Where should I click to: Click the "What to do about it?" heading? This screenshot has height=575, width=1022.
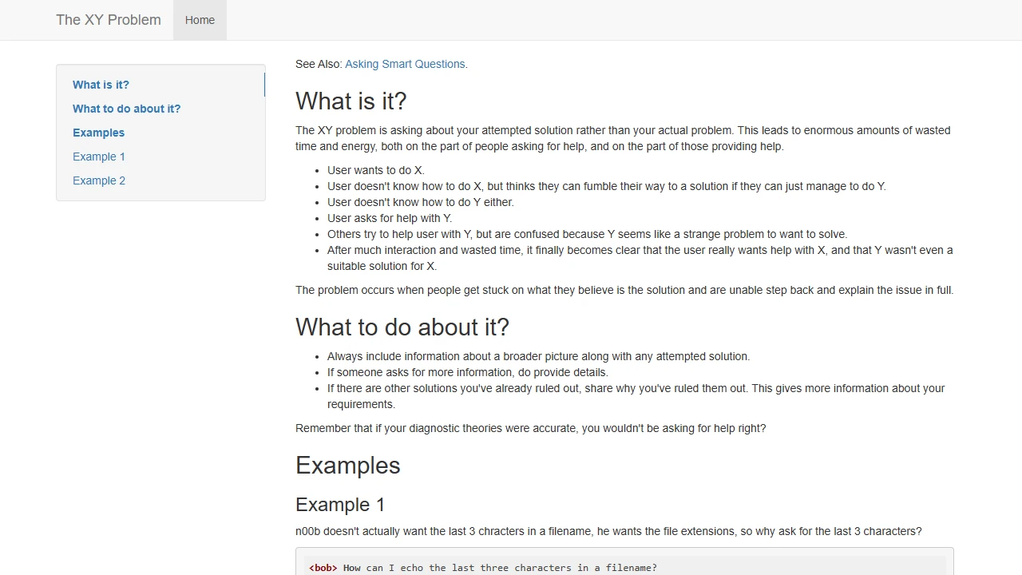(402, 327)
